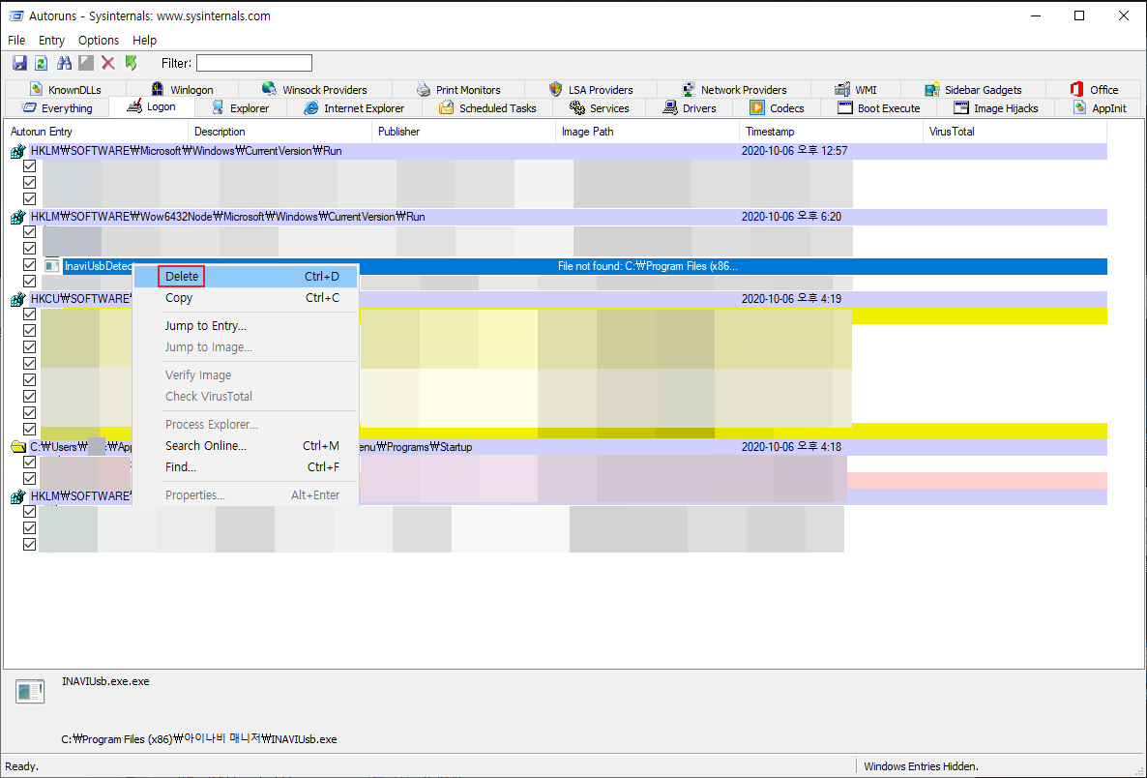Open the Winlogon tab

pos(182,89)
